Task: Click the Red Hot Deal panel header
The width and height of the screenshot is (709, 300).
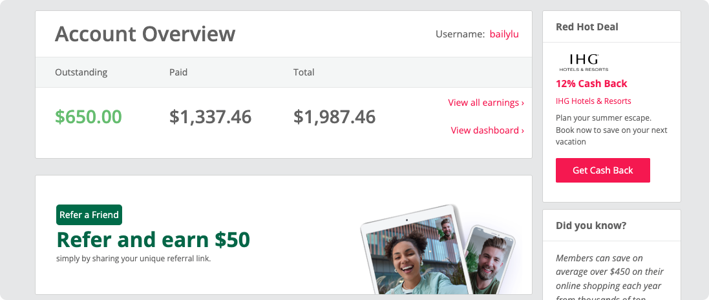Action: pos(611,26)
